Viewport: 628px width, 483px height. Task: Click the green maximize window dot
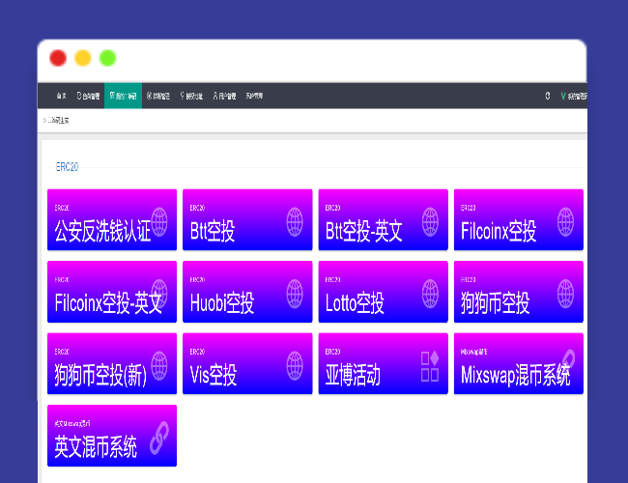click(108, 58)
